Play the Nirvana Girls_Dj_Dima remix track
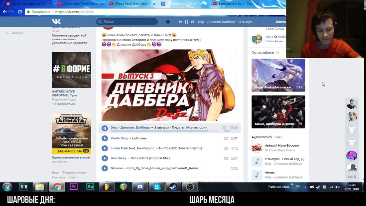Viewport: 366px width, 206px height. click(105, 168)
